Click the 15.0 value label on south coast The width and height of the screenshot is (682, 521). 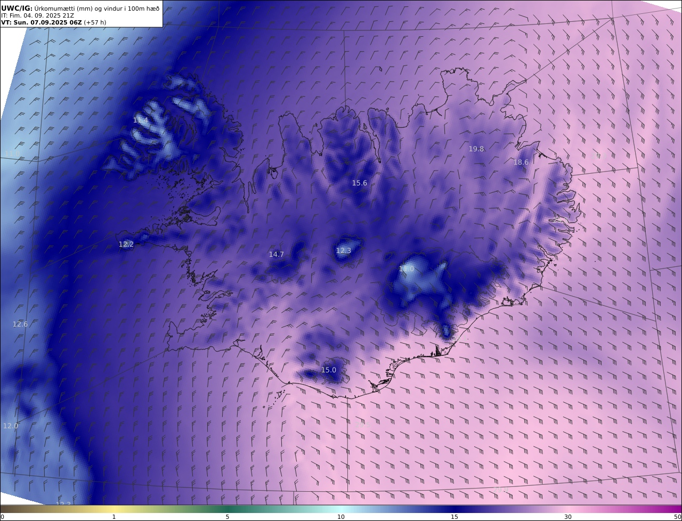click(x=329, y=370)
